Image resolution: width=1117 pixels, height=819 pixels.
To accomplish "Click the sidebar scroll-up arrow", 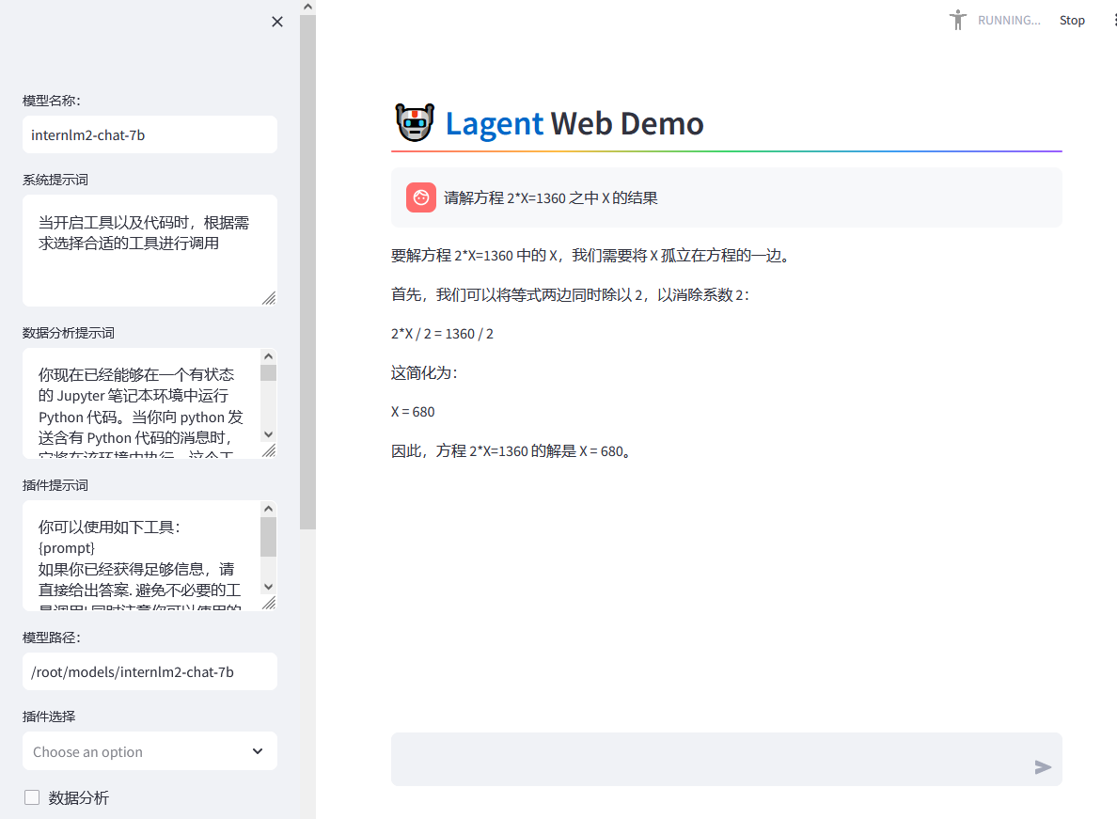I will pos(307,8).
